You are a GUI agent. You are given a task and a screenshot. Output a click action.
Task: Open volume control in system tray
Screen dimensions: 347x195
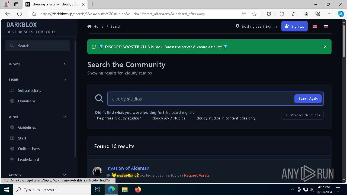pos(312,190)
